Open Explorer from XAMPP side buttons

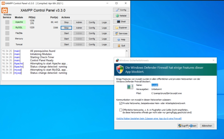tap(121, 28)
